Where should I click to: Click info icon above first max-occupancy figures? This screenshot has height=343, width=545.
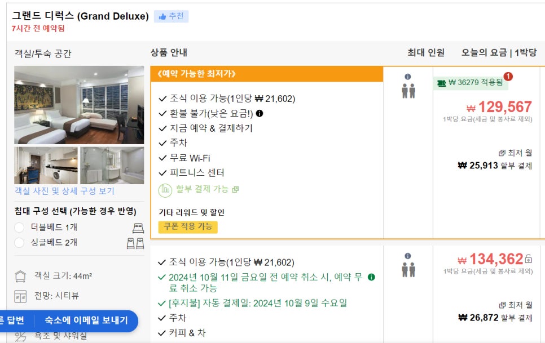pos(408,77)
